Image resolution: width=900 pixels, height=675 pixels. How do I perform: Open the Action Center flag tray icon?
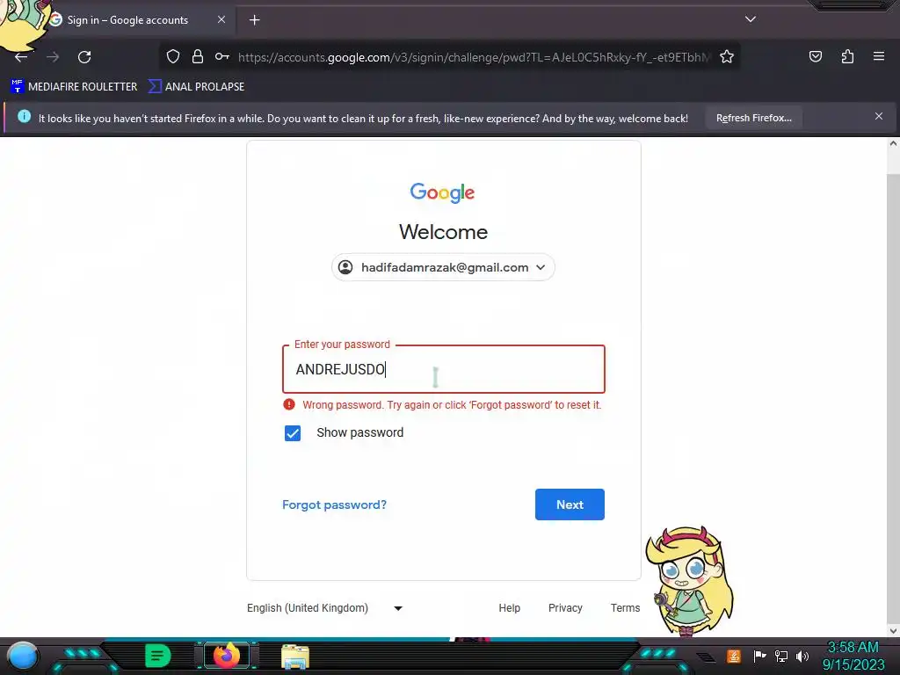tap(759, 656)
